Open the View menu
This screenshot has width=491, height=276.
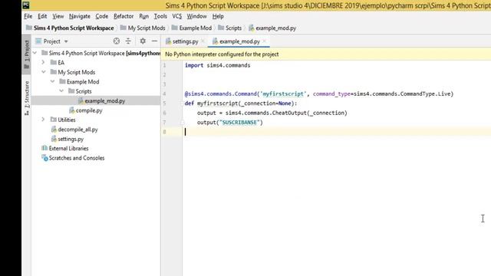pyautogui.click(x=58, y=16)
